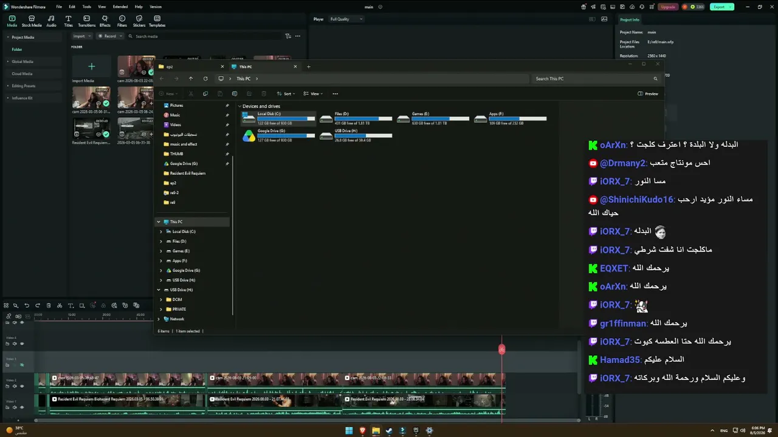The width and height of the screenshot is (778, 437).
Task: Hide the Video 2 track
Action: [x=22, y=386]
